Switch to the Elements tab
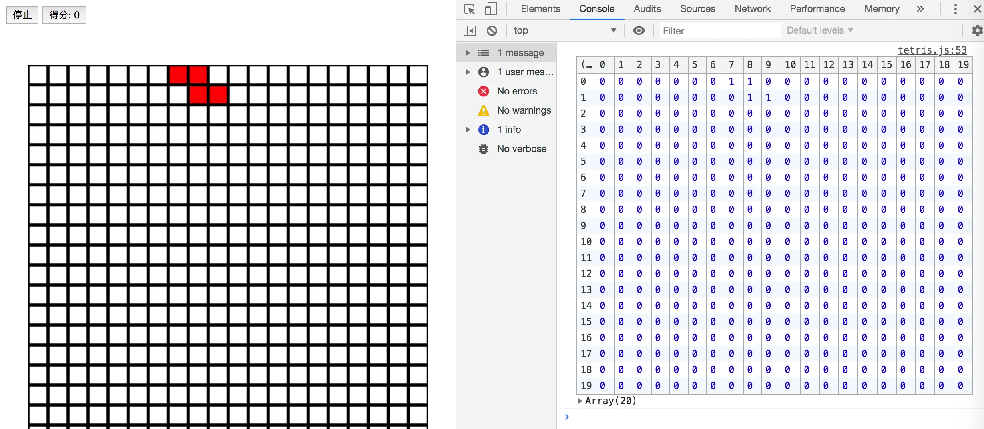The width and height of the screenshot is (984, 429). click(x=540, y=9)
